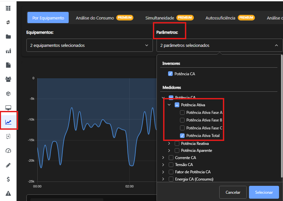Click the Cancelar button
Image resolution: width=283 pixels, height=201 pixels.
pyautogui.click(x=233, y=192)
